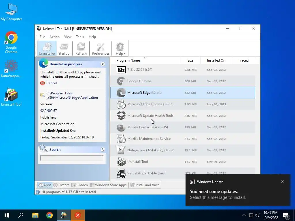Click "Mozilla Firefox (x64 en-US)" row text
This screenshot has height=221, width=295.
[147, 127]
